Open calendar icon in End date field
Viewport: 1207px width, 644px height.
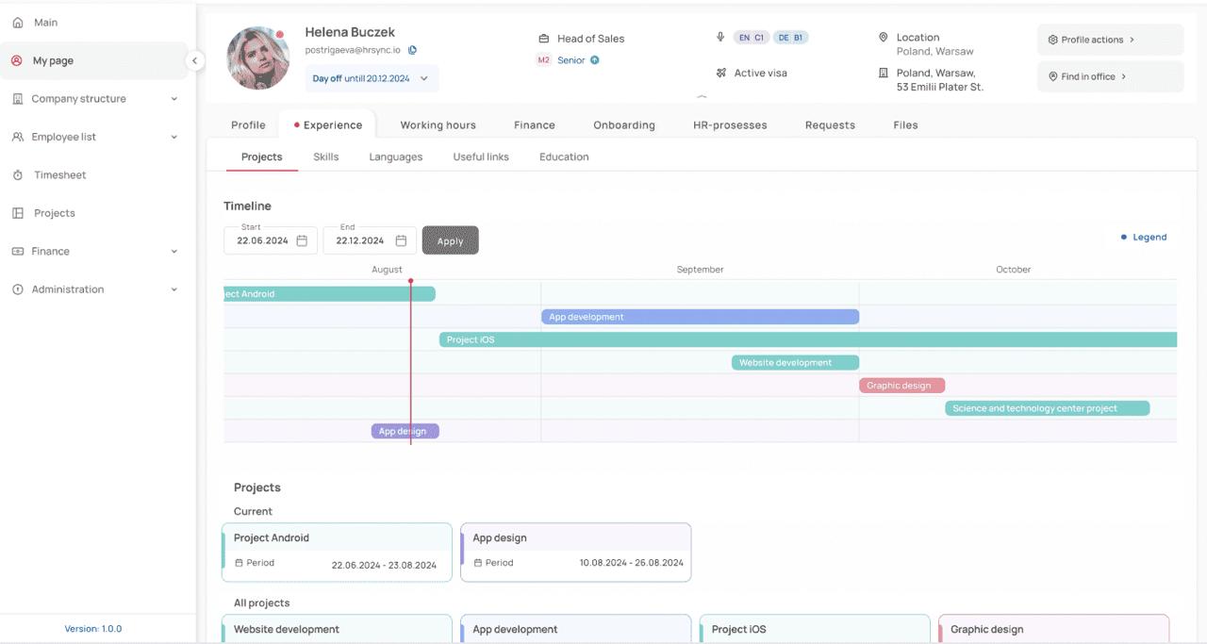tap(401, 240)
